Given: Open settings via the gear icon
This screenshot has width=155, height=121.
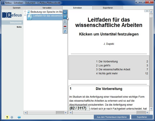Looking at the screenshot, I should point(12,117).
